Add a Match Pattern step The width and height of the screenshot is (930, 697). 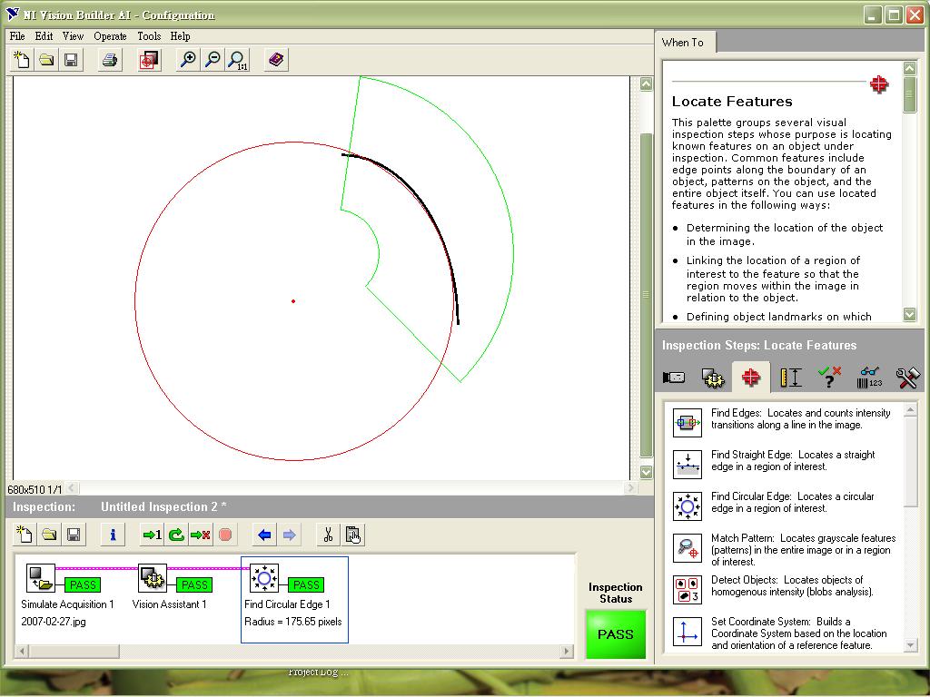coord(688,548)
